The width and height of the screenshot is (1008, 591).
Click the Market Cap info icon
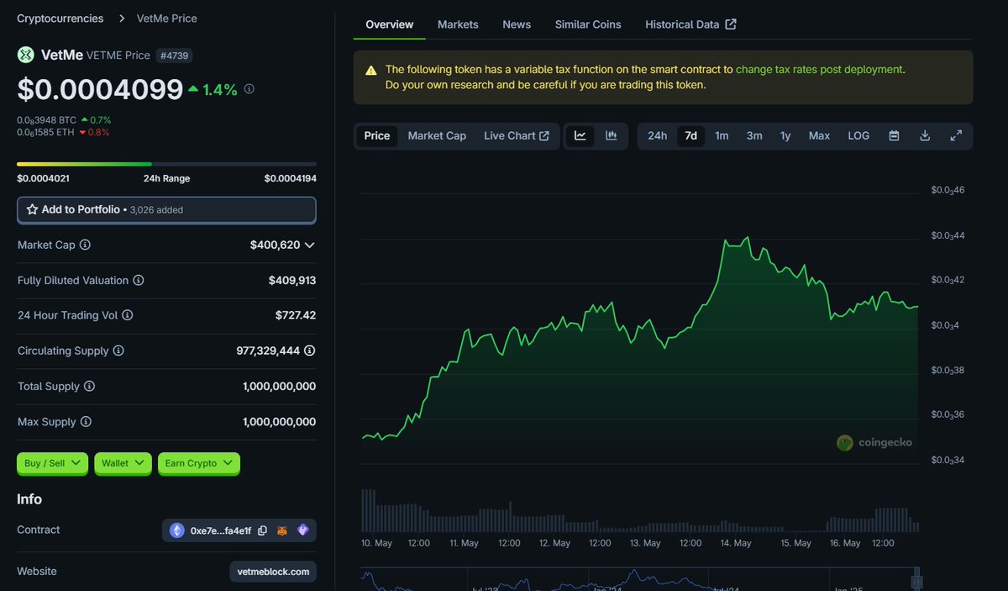[85, 245]
